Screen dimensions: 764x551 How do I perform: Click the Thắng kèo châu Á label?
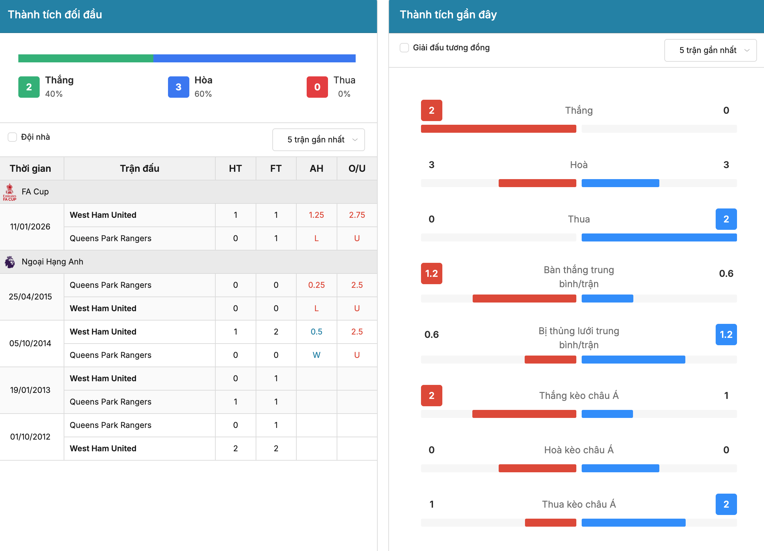pyautogui.click(x=579, y=396)
